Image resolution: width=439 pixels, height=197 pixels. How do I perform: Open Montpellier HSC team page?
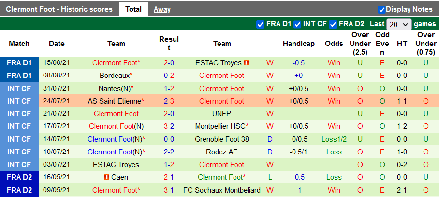tap(220, 126)
